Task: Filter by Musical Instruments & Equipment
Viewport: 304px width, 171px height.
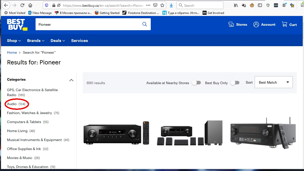Action: (x=38, y=140)
